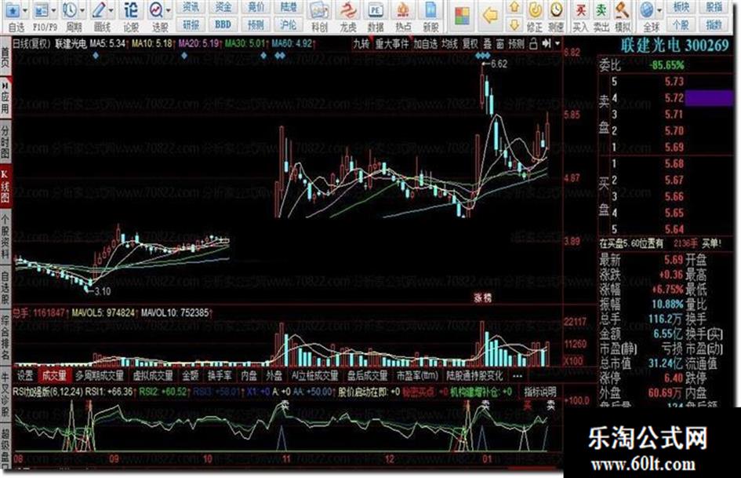Viewport: 741px width, 478px height.
Task: Switch to the 成交量 indicator tab
Action: pyautogui.click(x=54, y=376)
